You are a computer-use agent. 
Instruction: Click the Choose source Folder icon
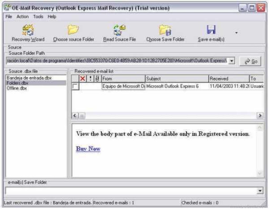(x=73, y=30)
